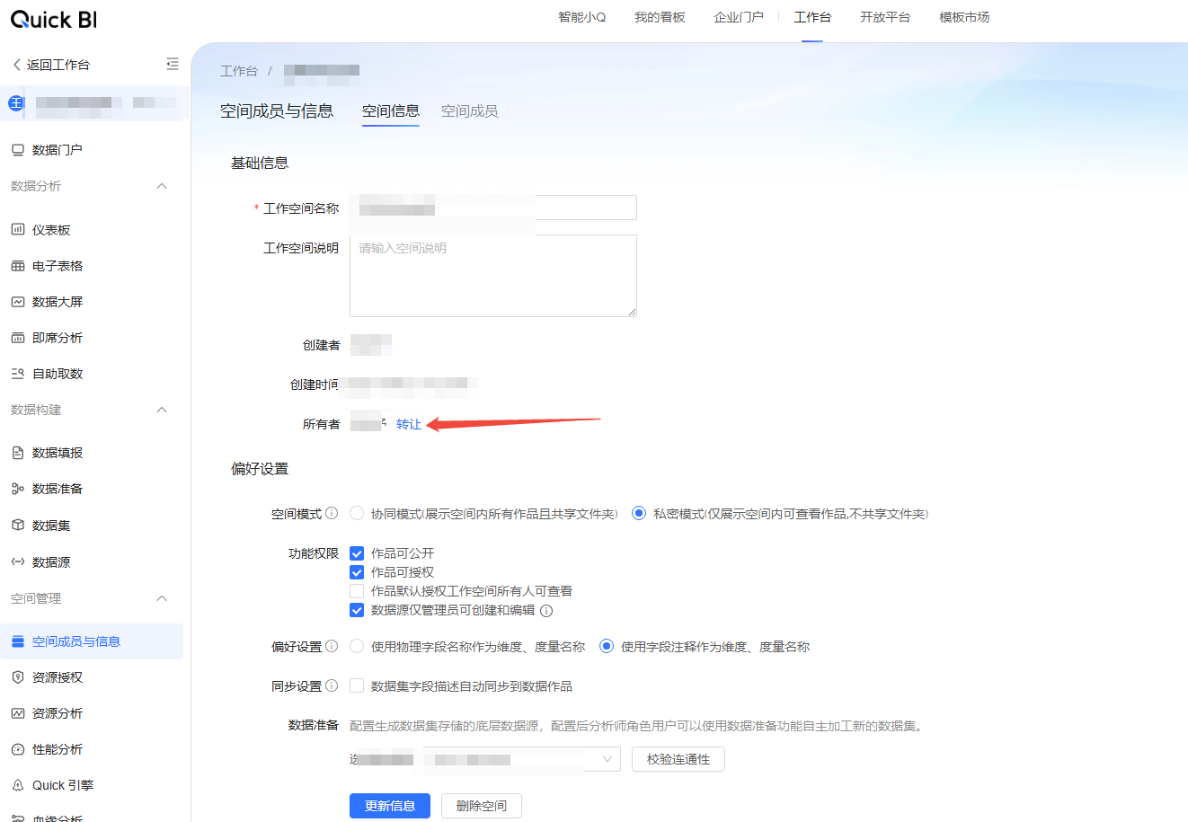Collapse the sidebar using the top fold icon

tap(173, 65)
